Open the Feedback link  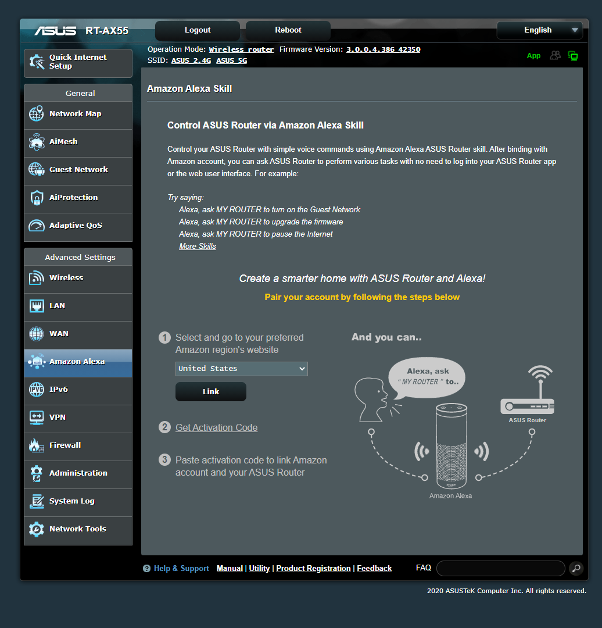point(374,568)
